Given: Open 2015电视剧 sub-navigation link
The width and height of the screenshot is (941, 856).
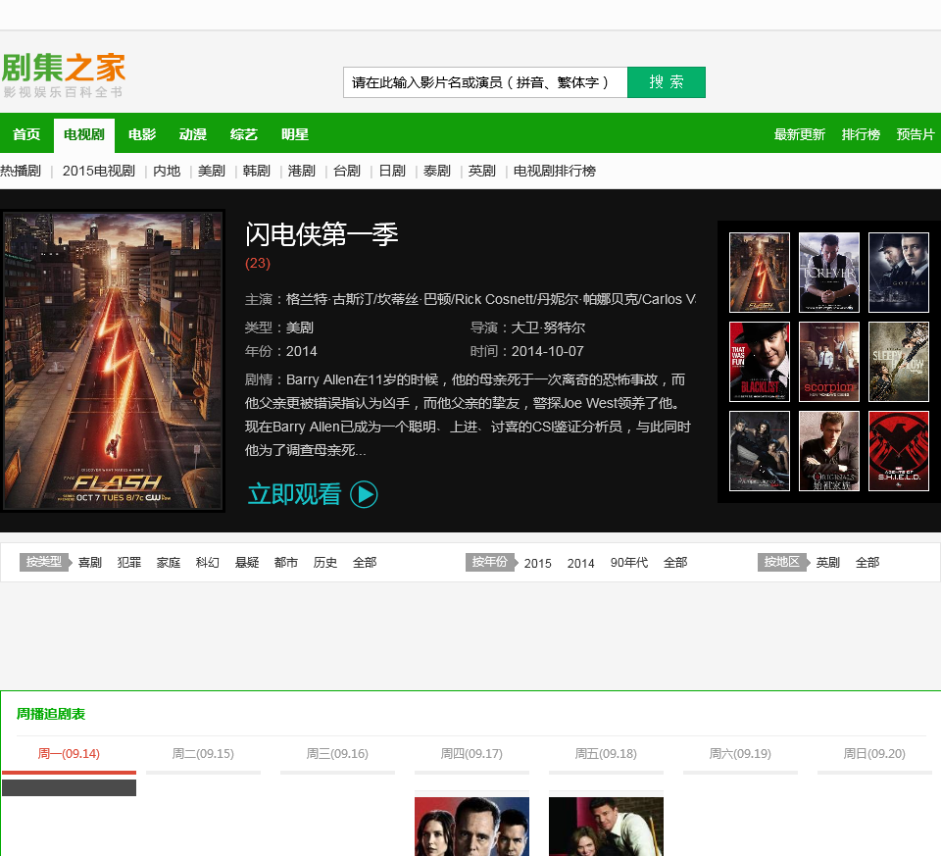Looking at the screenshot, I should (98, 171).
